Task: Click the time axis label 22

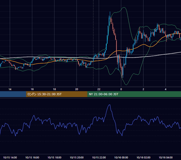Action: point(99,89)
